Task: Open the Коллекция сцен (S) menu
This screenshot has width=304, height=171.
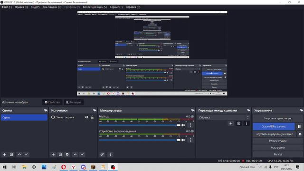Action: 95,7
